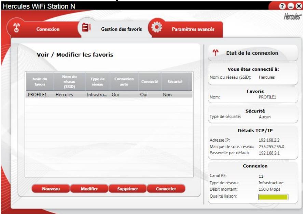The height and width of the screenshot is (214, 303).
Task: Click the Connexion auto column header
Action: [x=124, y=82]
